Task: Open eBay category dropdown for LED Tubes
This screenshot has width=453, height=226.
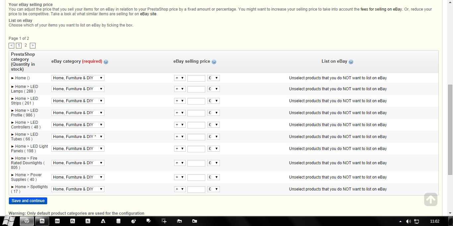Action: click(78, 137)
